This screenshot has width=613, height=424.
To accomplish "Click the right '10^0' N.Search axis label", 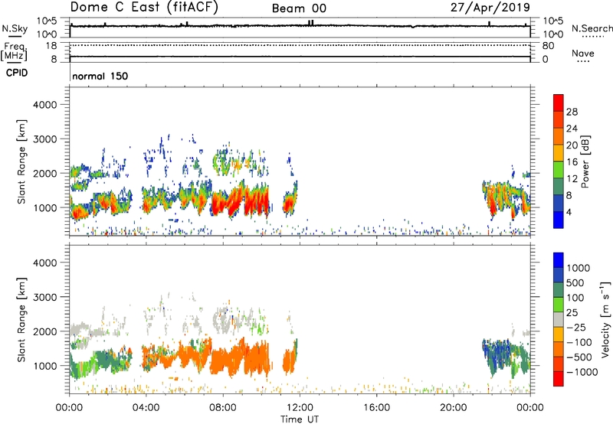I will (552, 34).
